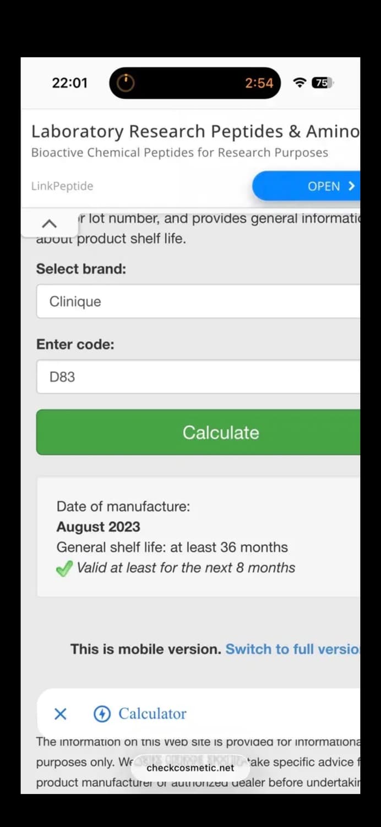
Task: Open the Calculator link
Action: coord(153,714)
